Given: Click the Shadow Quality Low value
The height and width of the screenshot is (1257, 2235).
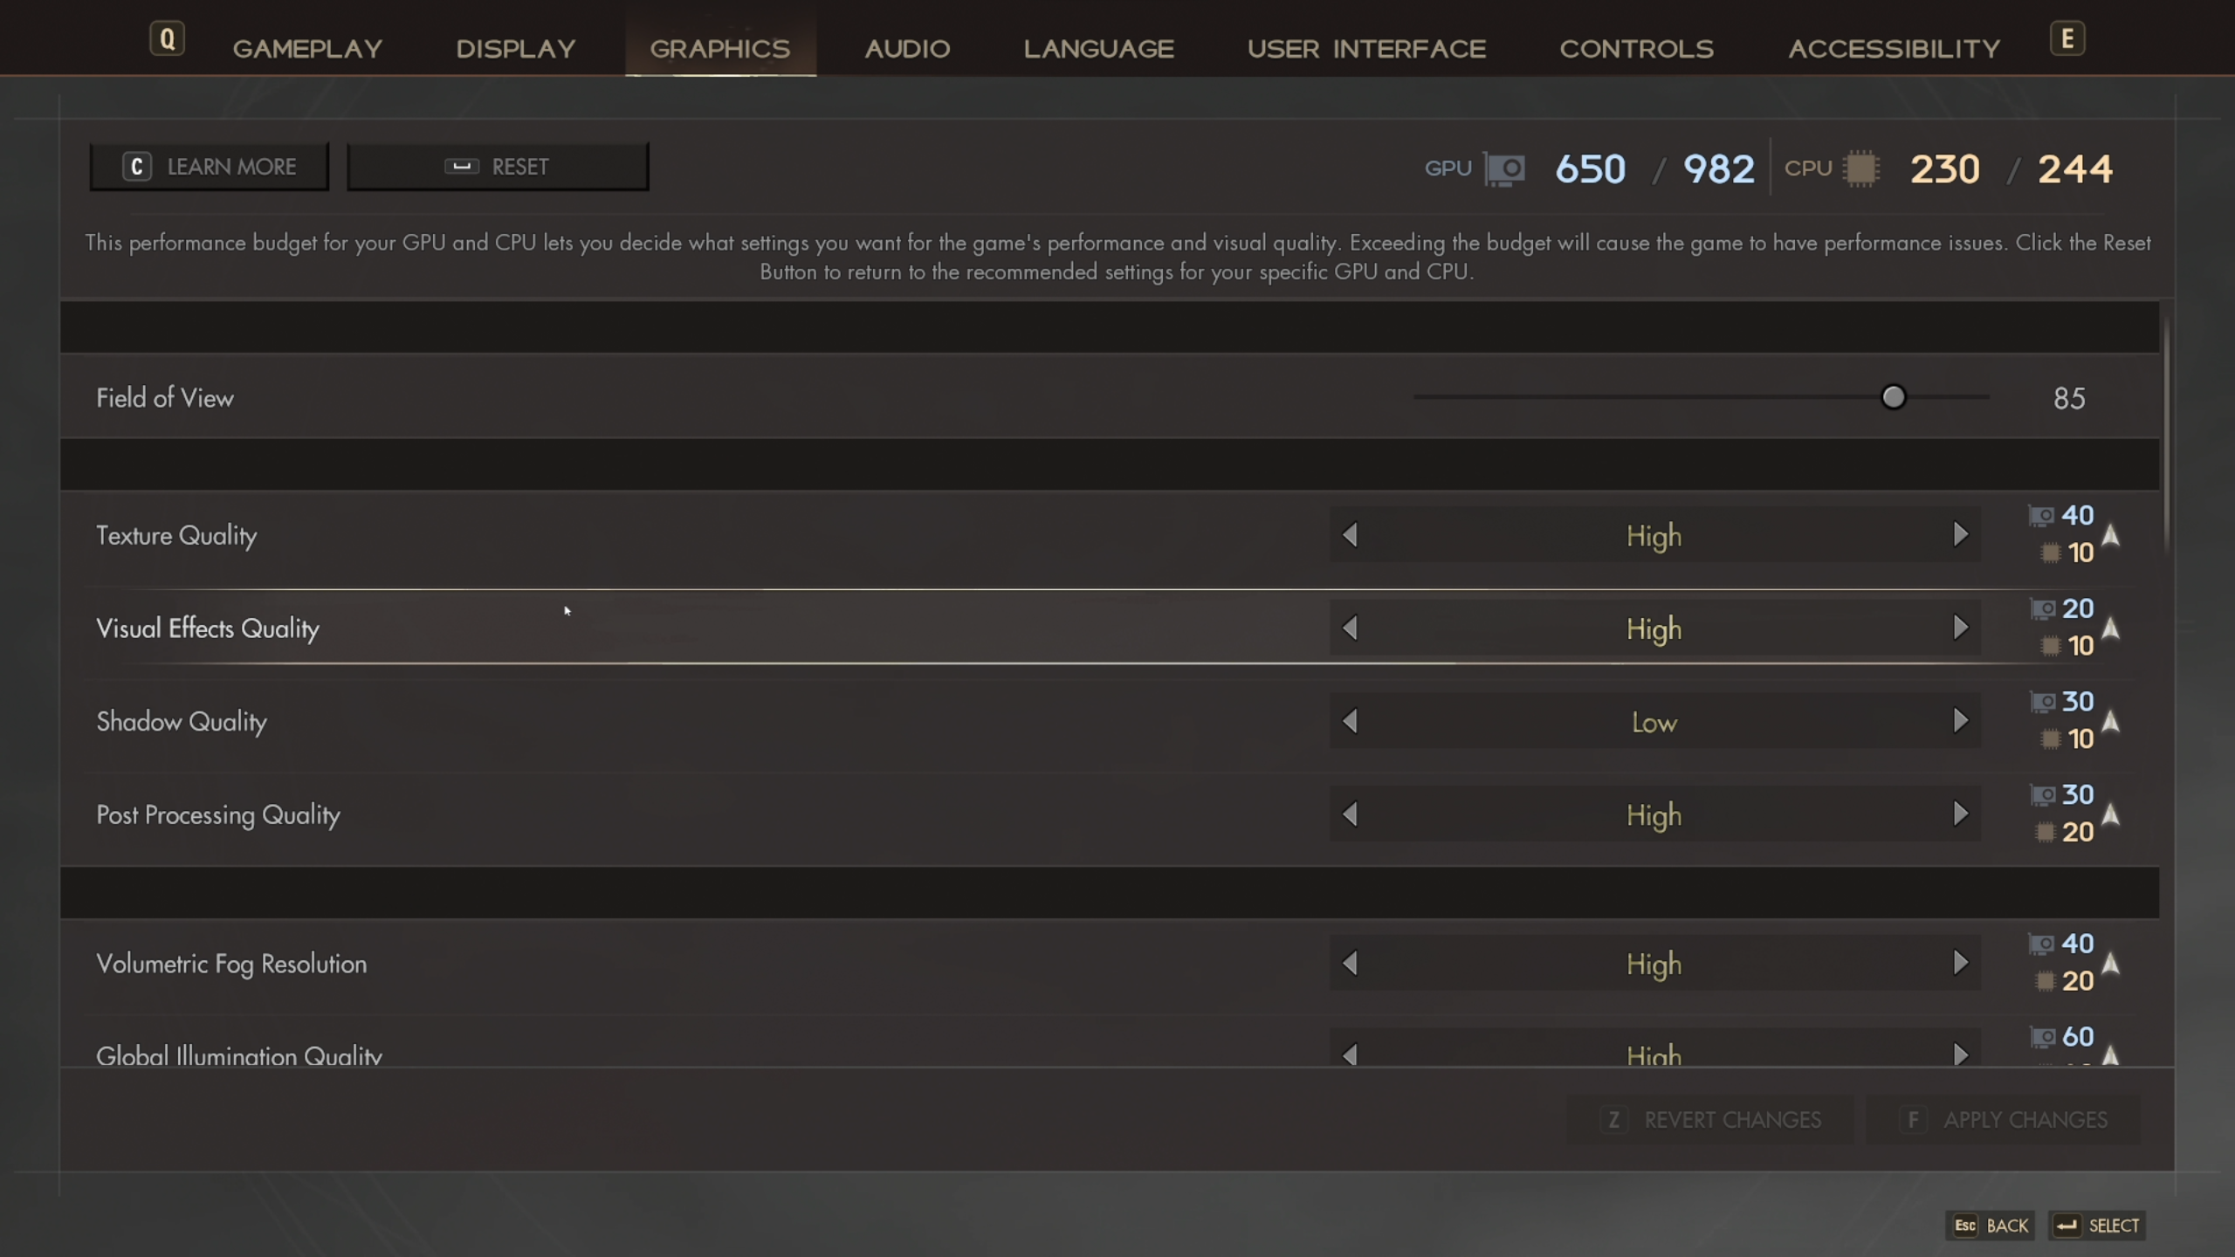Looking at the screenshot, I should [x=1654, y=723].
